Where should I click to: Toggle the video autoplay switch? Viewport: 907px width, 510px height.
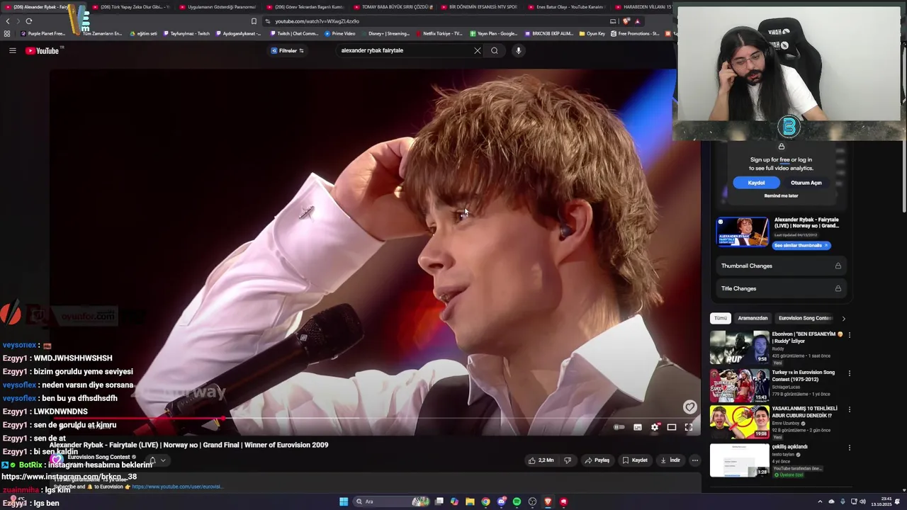(x=619, y=427)
